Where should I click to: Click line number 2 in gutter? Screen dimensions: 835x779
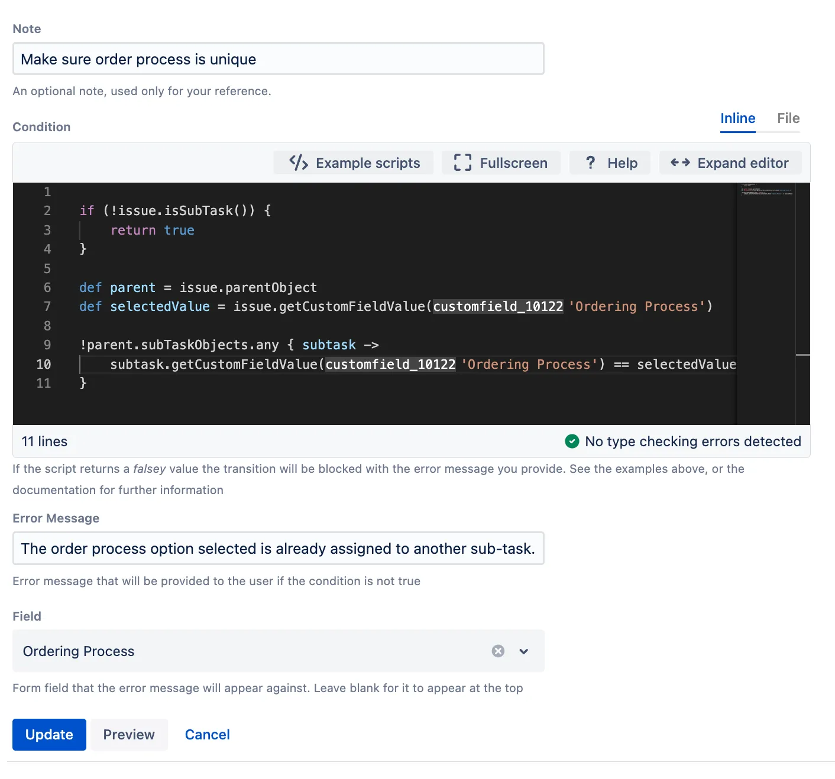[x=47, y=210]
